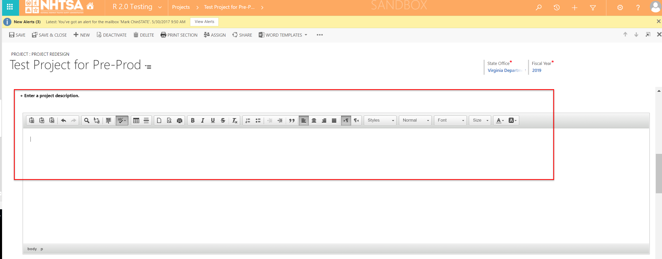Expand chevron after Test Project breadcrumb

click(x=262, y=7)
